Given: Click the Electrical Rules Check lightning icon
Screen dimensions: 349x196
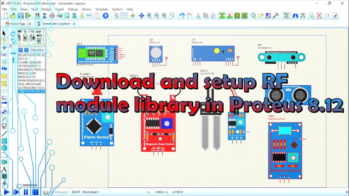Looking at the screenshot, I should 335,16.
